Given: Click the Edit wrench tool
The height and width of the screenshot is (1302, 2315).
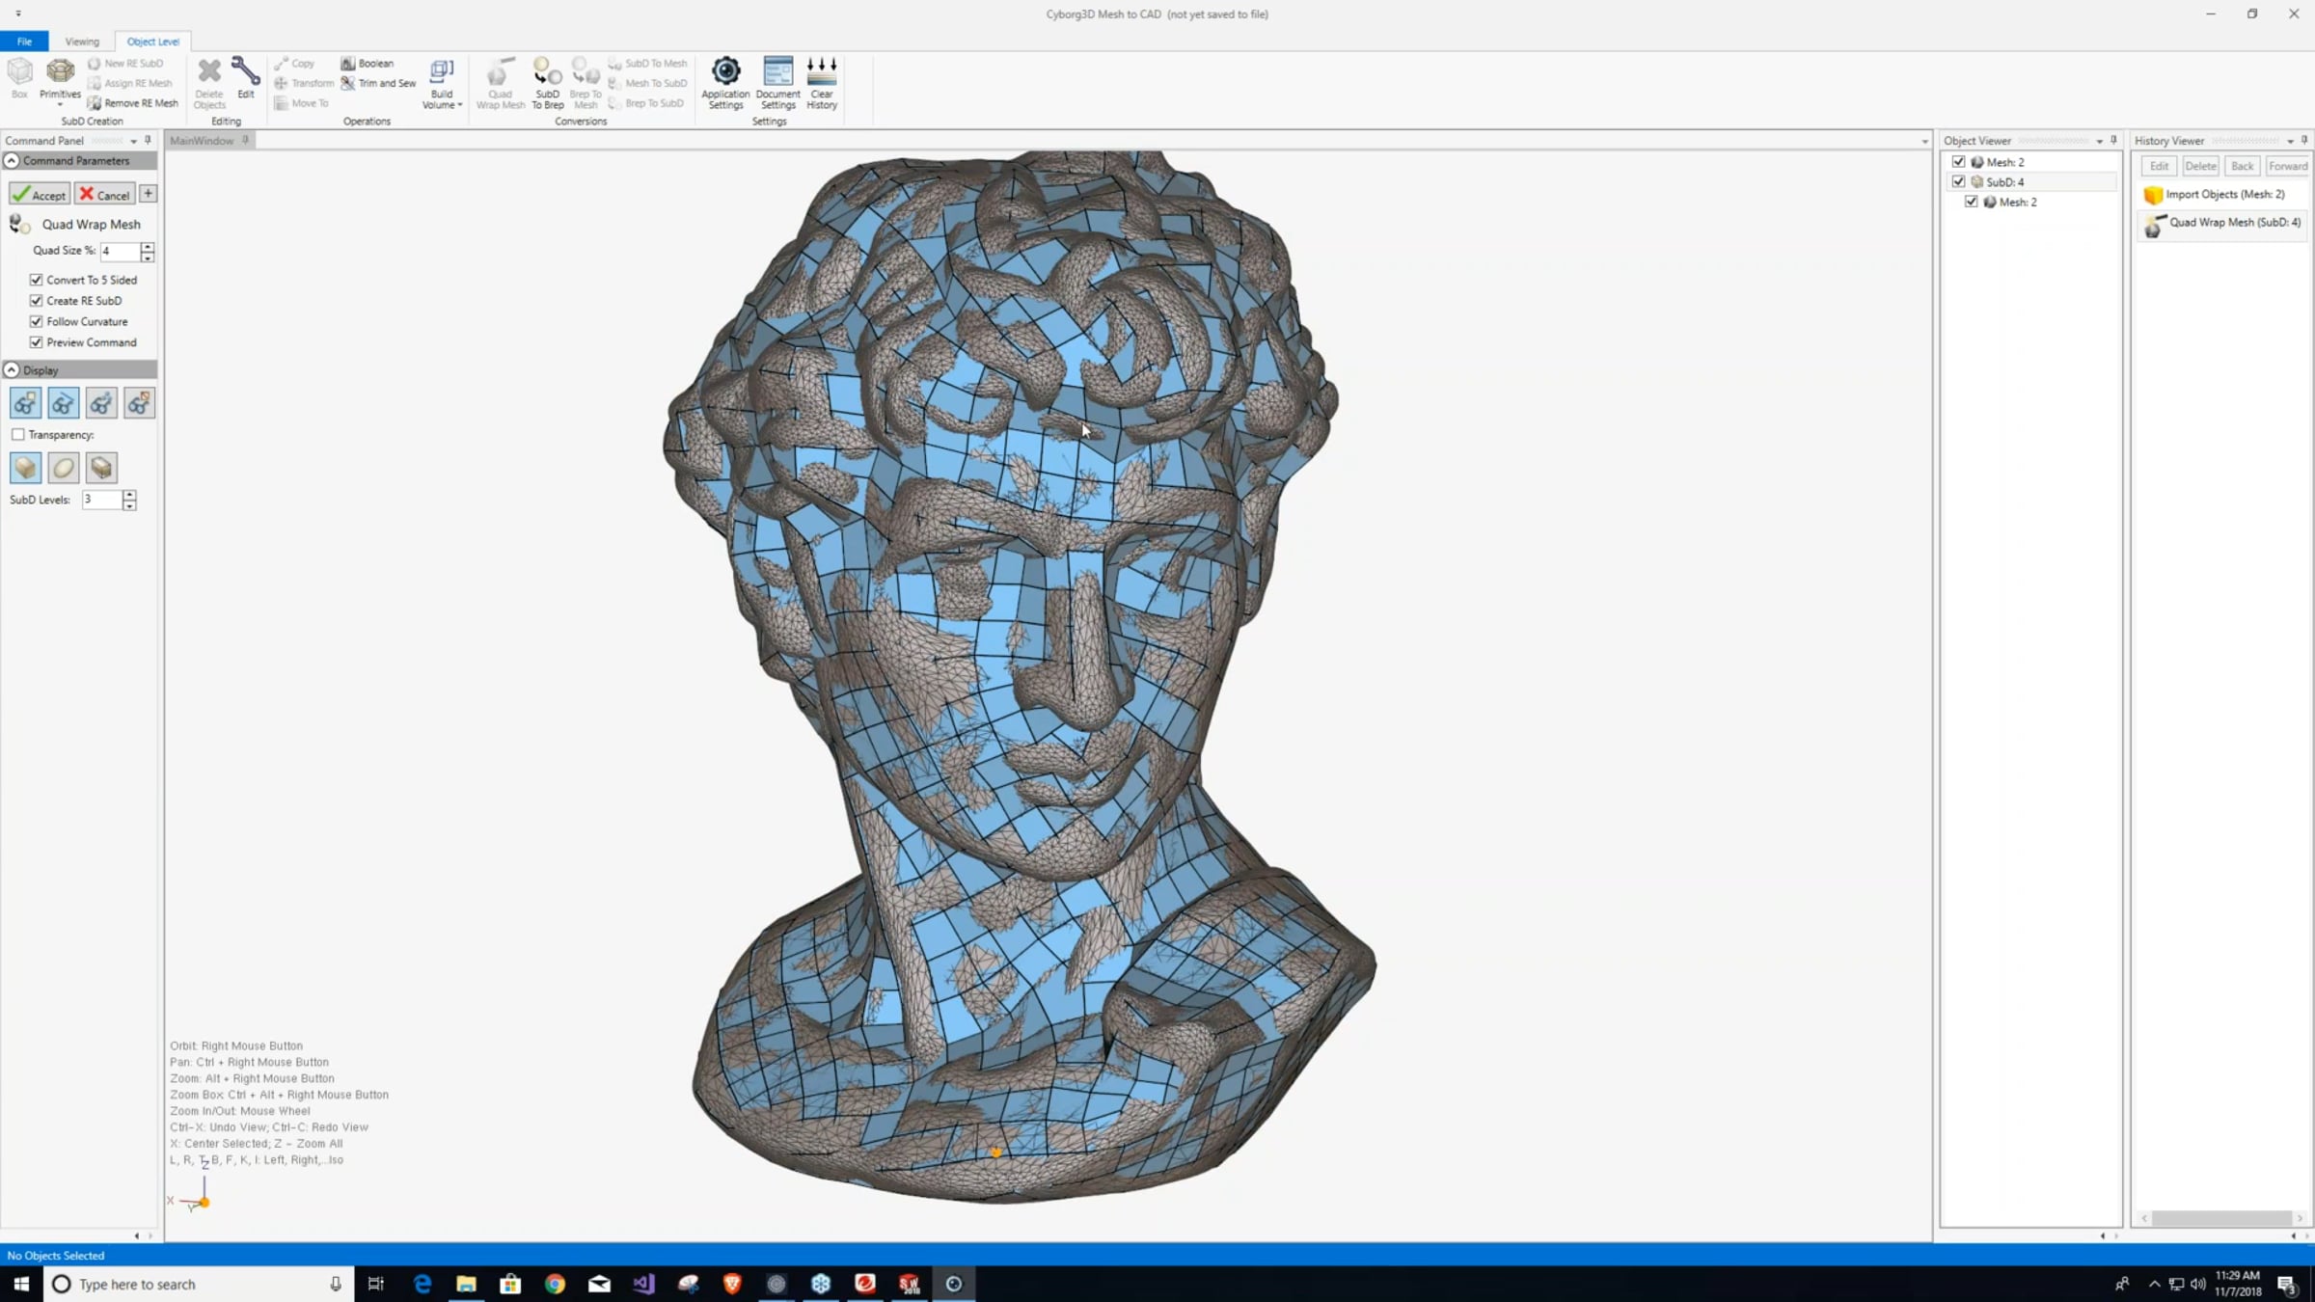Looking at the screenshot, I should 246,78.
